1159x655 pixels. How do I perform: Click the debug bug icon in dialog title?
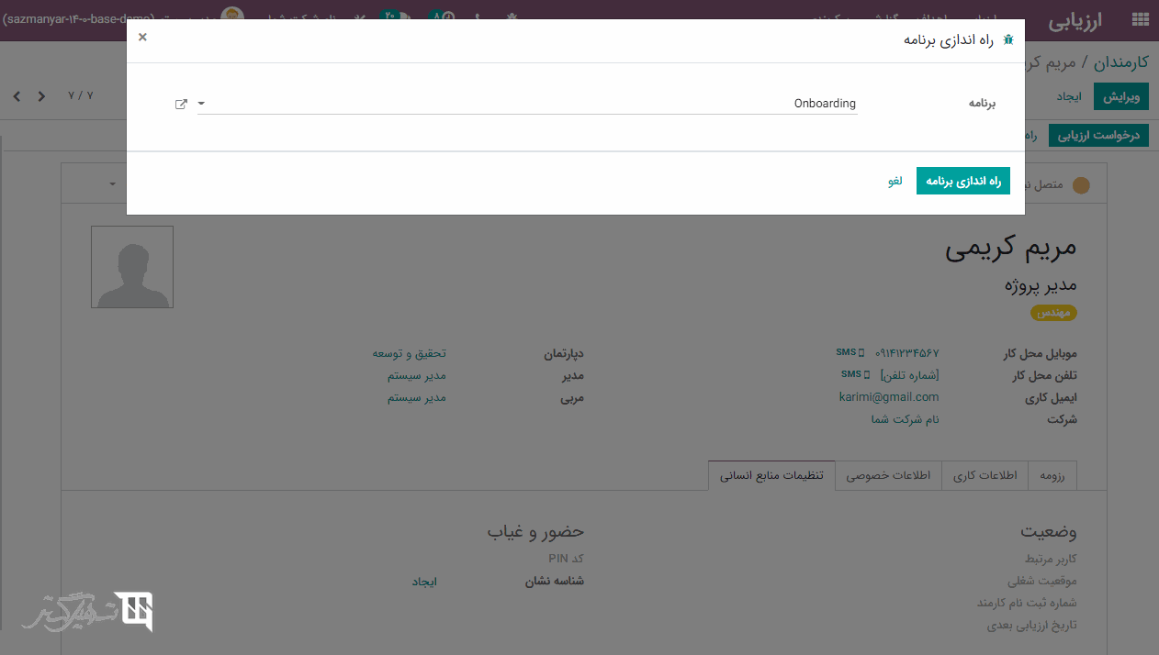pyautogui.click(x=1008, y=40)
